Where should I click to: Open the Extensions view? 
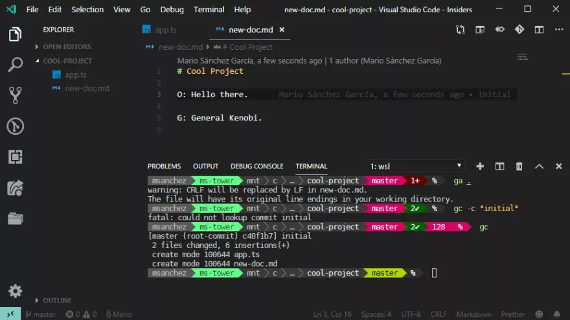click(15, 157)
